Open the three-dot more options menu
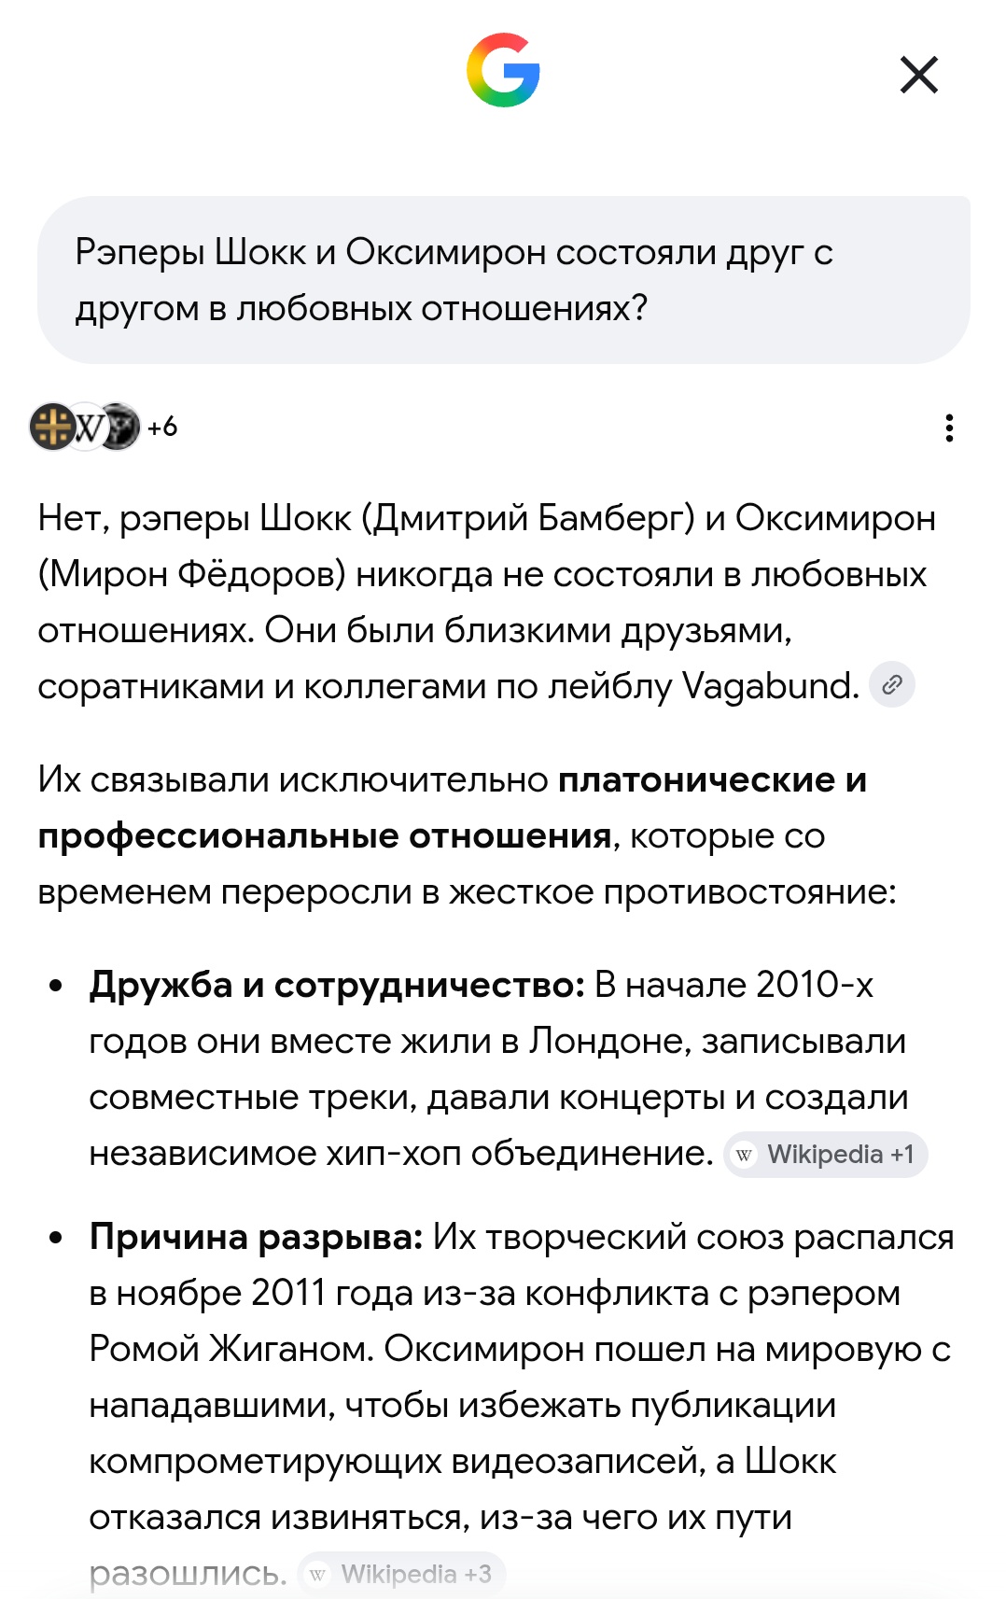This screenshot has height=1599, width=1006. point(949,428)
